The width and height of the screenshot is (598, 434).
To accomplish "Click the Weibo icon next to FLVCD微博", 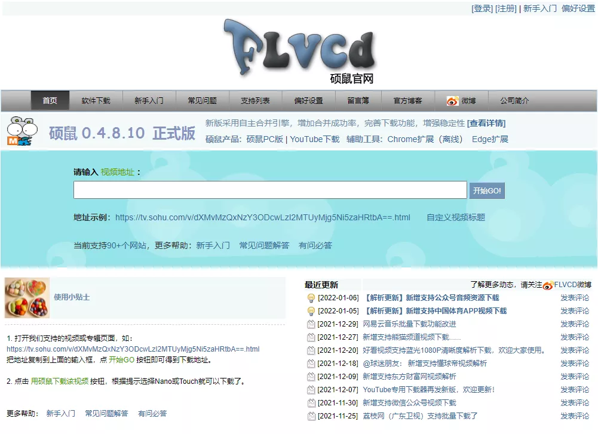I will (548, 285).
